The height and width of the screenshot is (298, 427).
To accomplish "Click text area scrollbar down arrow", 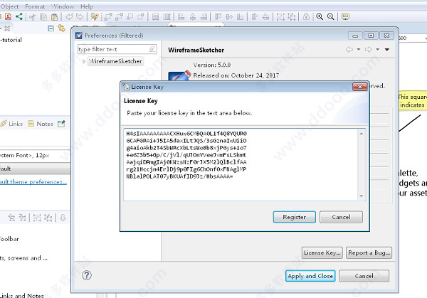I will (x=362, y=196).
